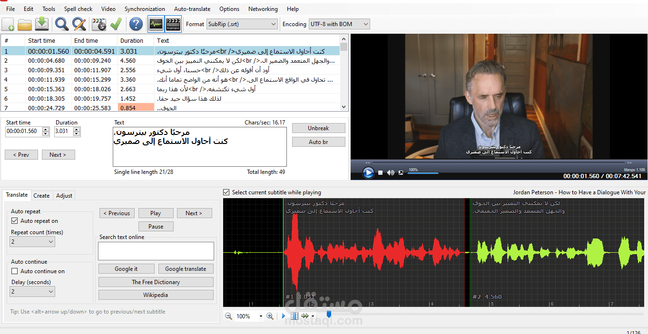The image size is (648, 334).
Task: Click the Wikipedia button
Action: 156,295
